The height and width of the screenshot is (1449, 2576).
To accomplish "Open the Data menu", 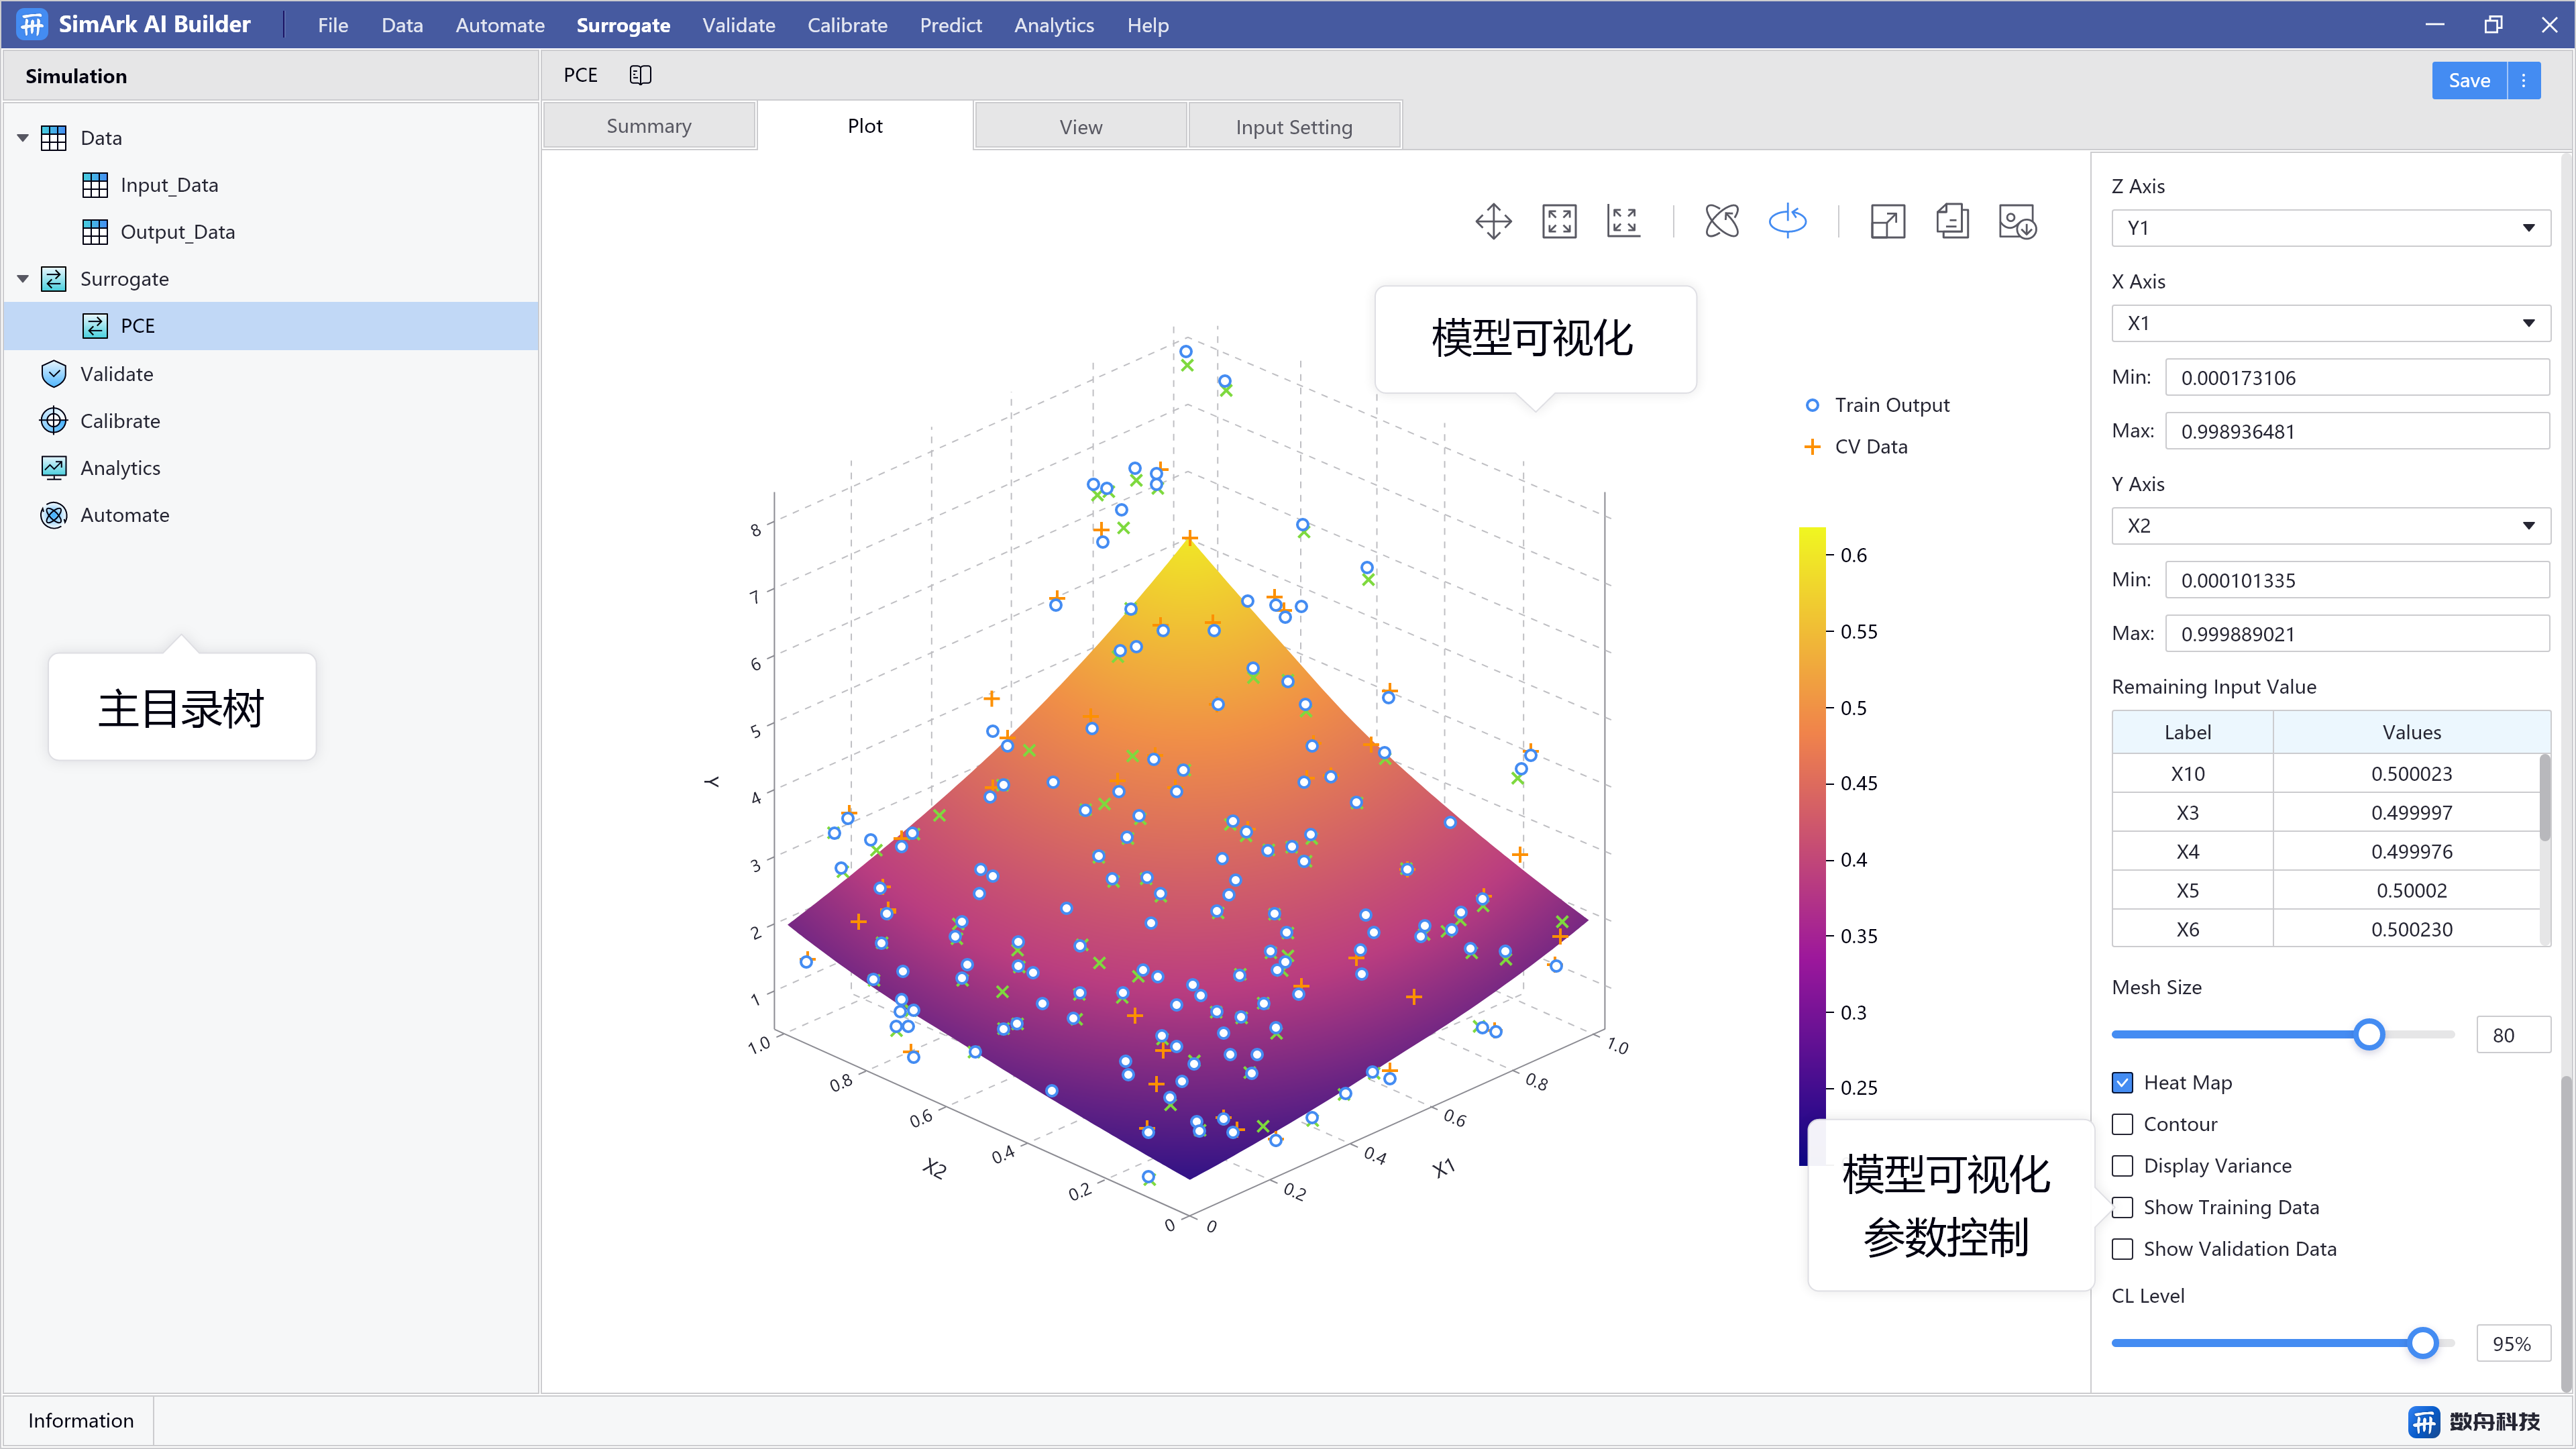I will [402, 25].
